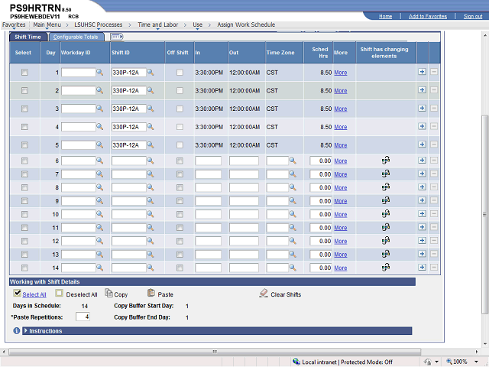Open Workday ID lookup for day 12
The width and height of the screenshot is (489, 367).
(x=100, y=241)
